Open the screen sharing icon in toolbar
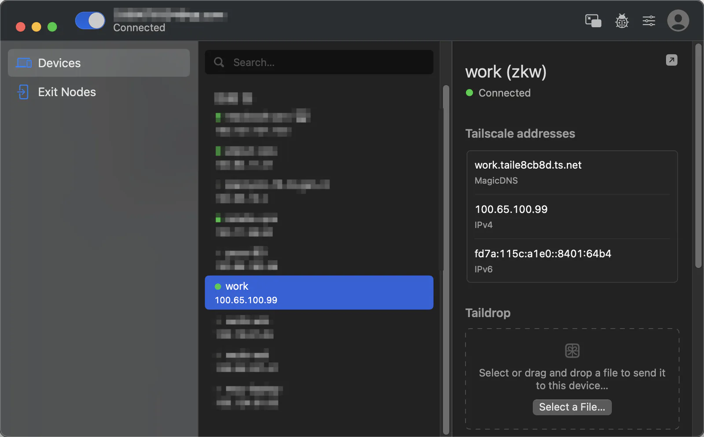Image resolution: width=704 pixels, height=437 pixels. (x=593, y=21)
